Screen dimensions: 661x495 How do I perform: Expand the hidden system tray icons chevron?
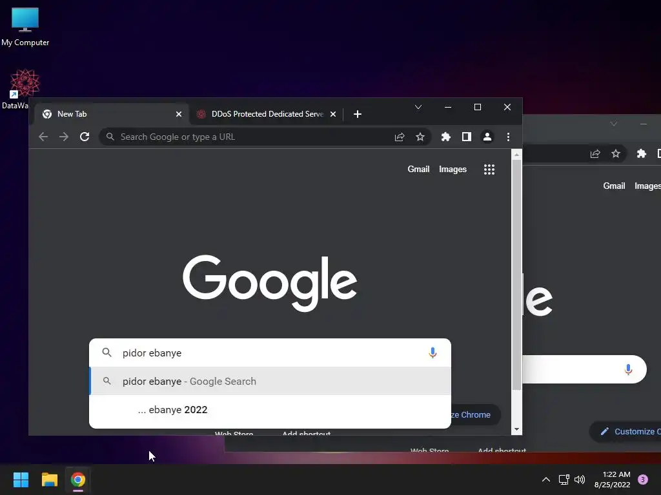[546, 480]
